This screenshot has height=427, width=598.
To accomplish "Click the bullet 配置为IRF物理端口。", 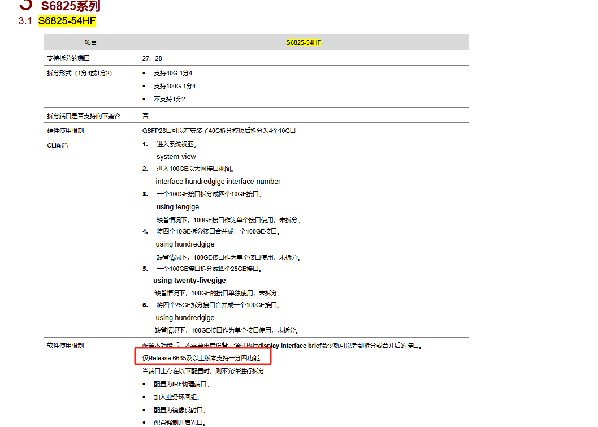I will [x=182, y=384].
